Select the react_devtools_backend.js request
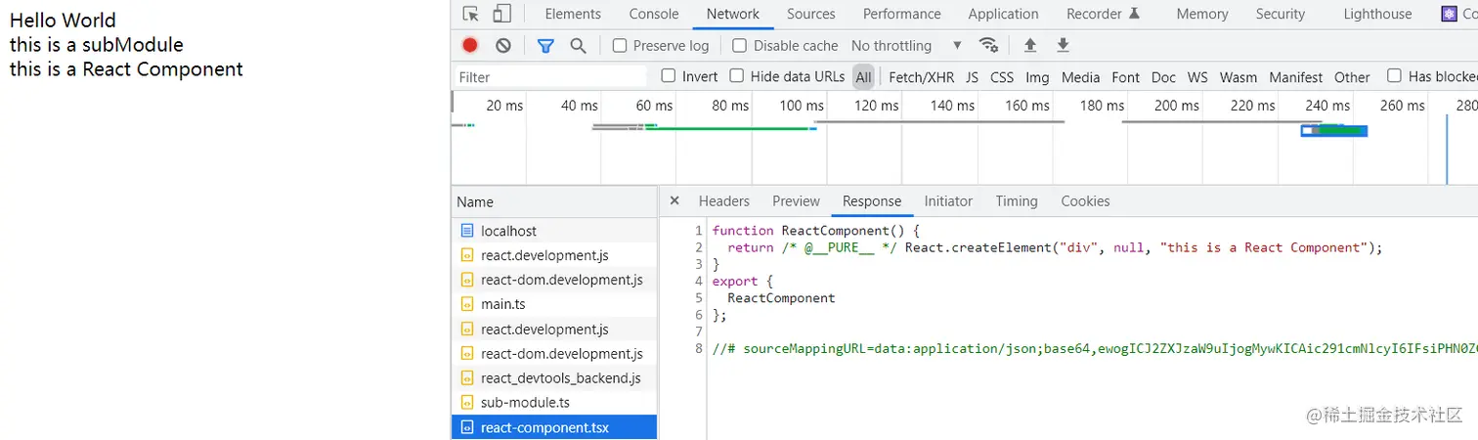The image size is (1478, 440). [x=554, y=377]
